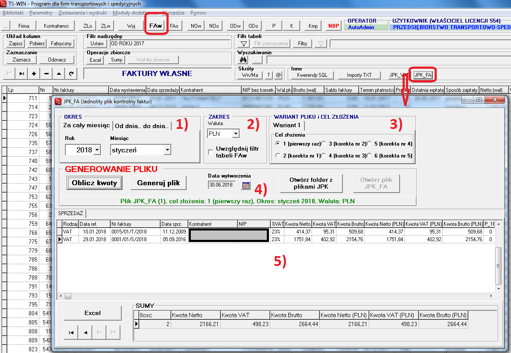The height and width of the screenshot is (353, 511).
Task: Go to next record in JPK_FA dialog
Action: click(99, 333)
